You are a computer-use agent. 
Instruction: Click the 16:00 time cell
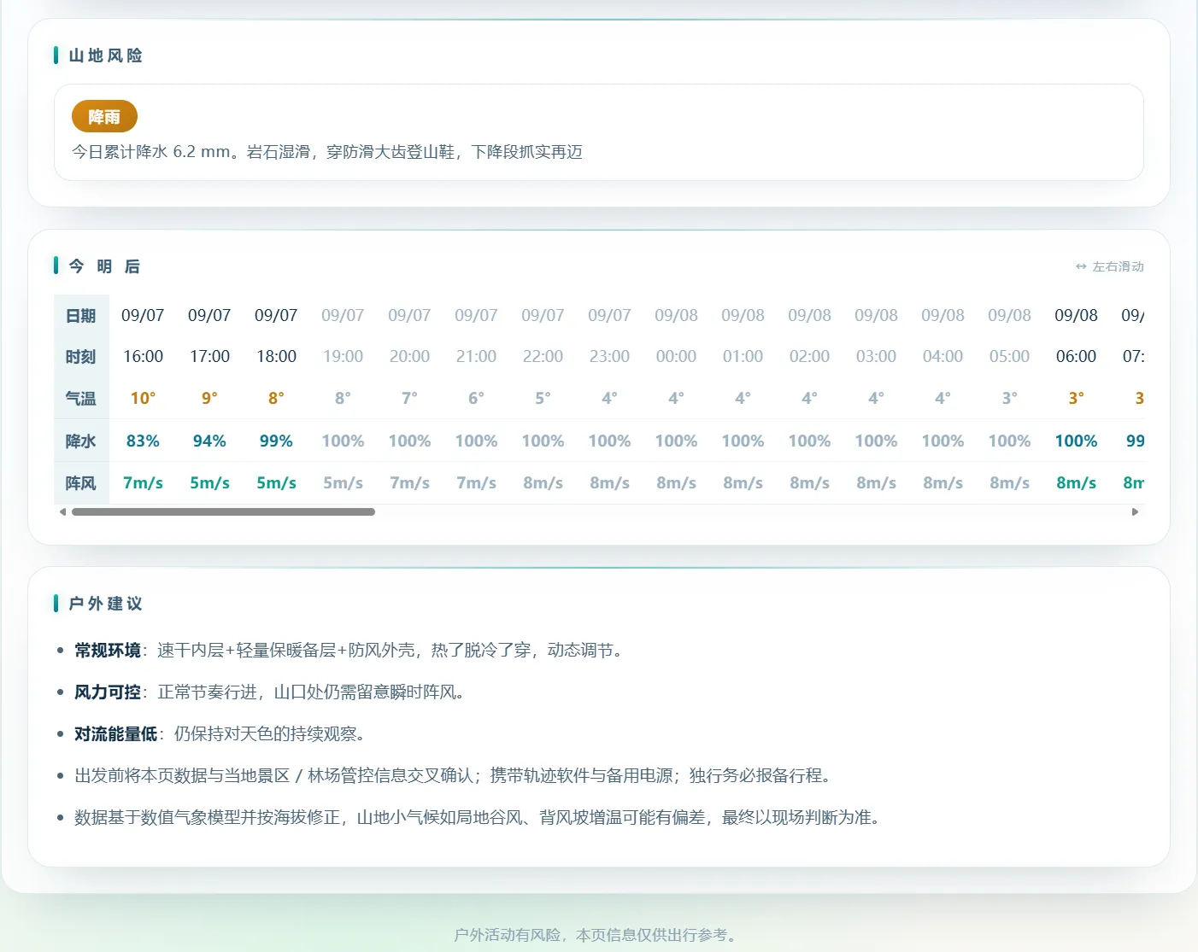(143, 357)
